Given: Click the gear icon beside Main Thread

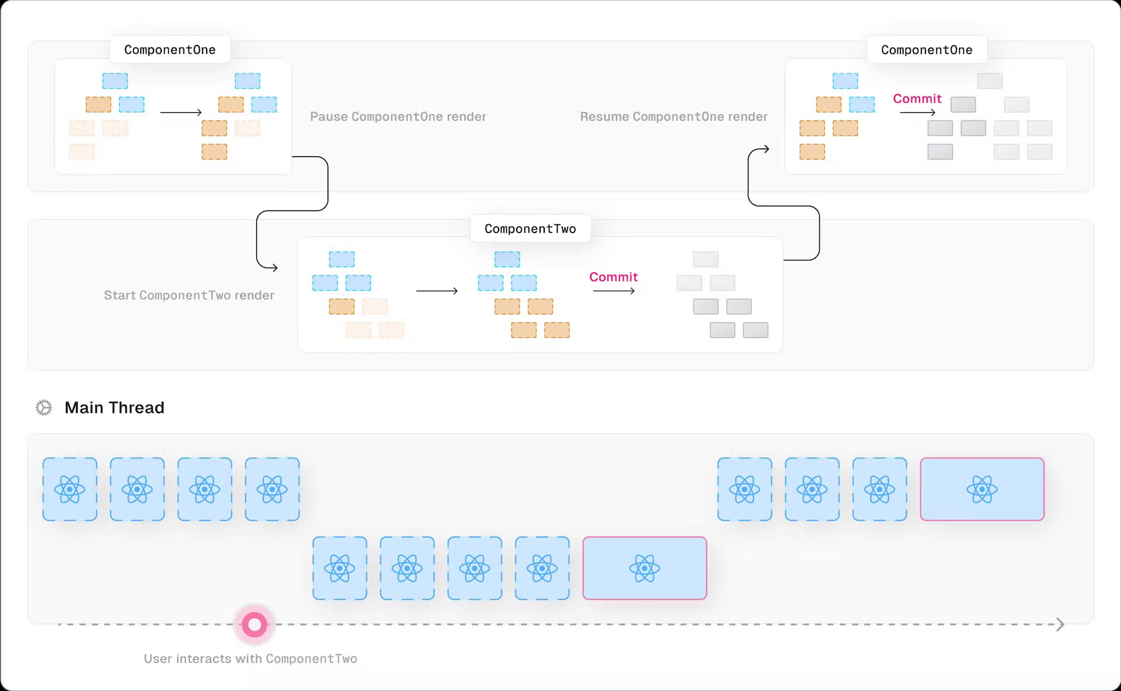Looking at the screenshot, I should [x=44, y=408].
